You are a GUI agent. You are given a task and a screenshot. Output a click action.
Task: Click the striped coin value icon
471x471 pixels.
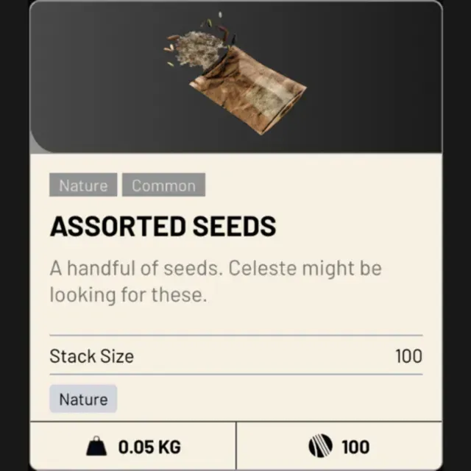pos(320,447)
